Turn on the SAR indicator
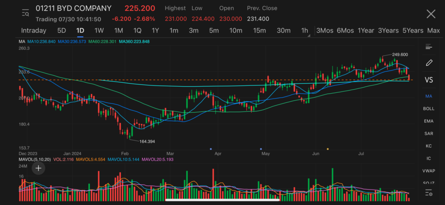The width and height of the screenshot is (445, 205). click(428, 133)
